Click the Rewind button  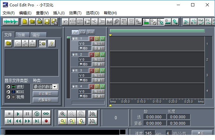coord(18,121)
